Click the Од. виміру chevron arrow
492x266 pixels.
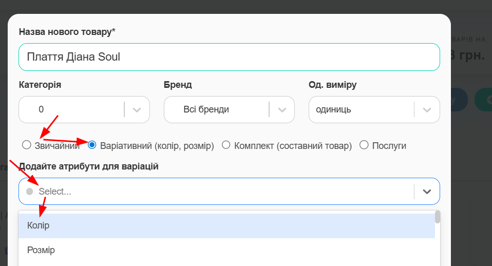tap(426, 109)
